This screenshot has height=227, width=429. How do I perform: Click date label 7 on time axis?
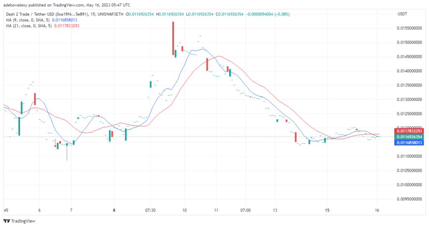tap(71, 210)
